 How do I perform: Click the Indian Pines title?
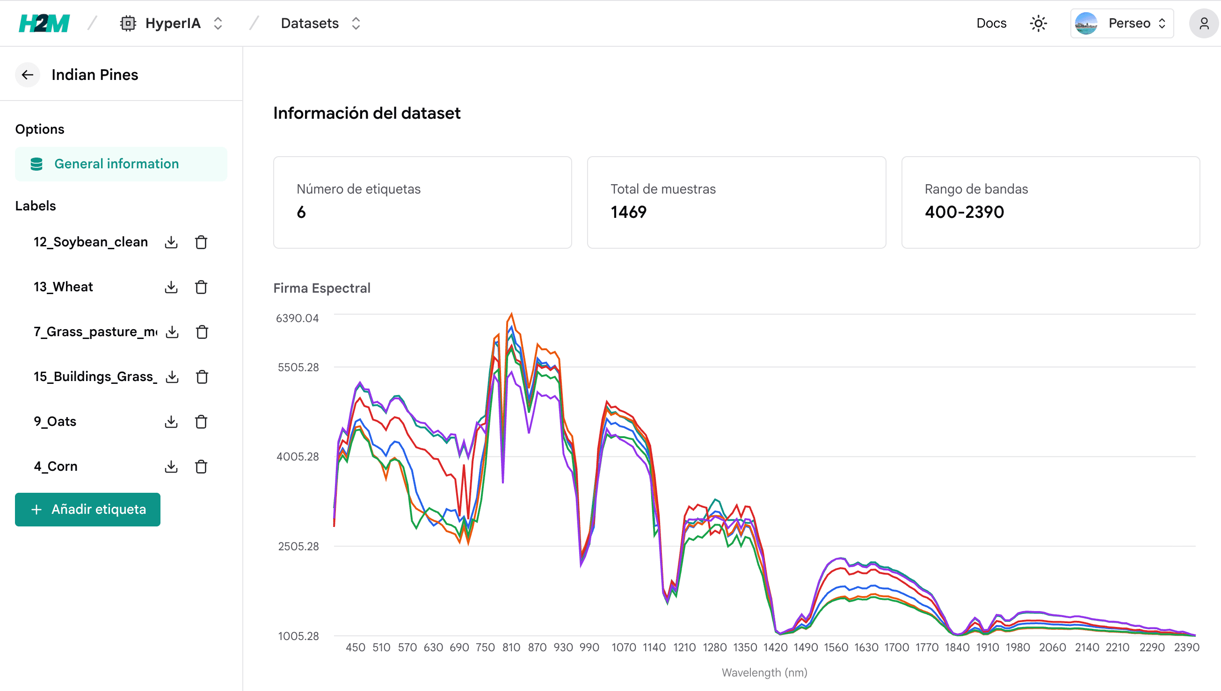(x=94, y=74)
